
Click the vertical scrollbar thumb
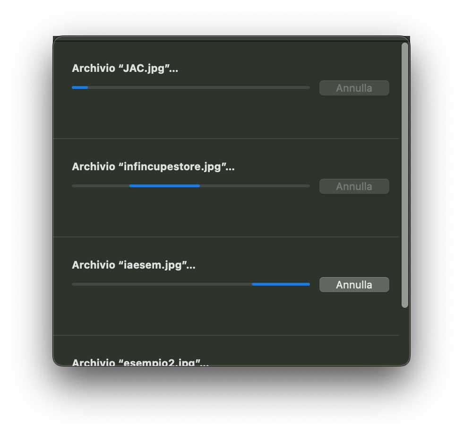405,175
